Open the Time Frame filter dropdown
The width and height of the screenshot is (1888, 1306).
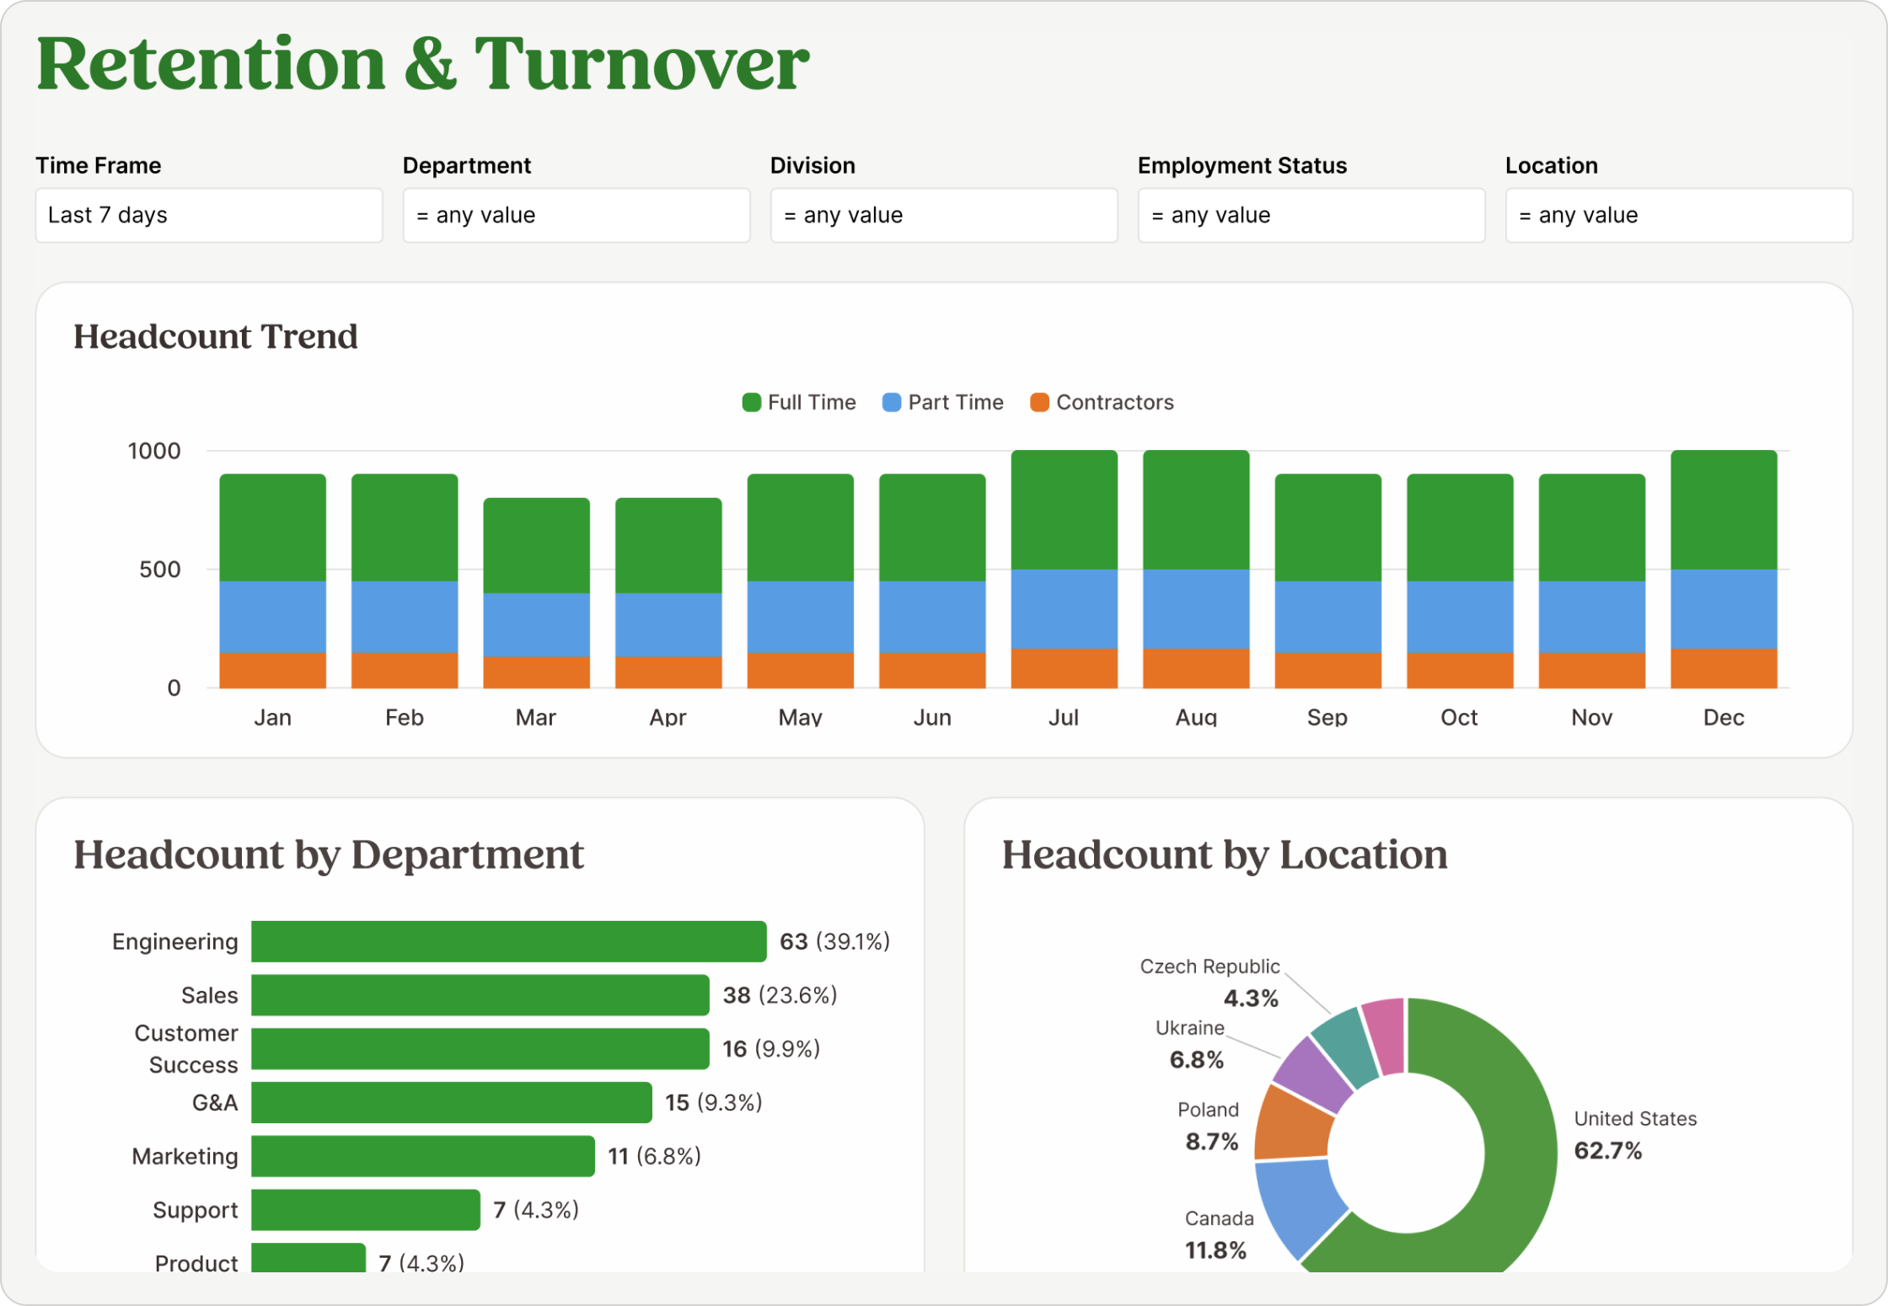[x=208, y=216]
